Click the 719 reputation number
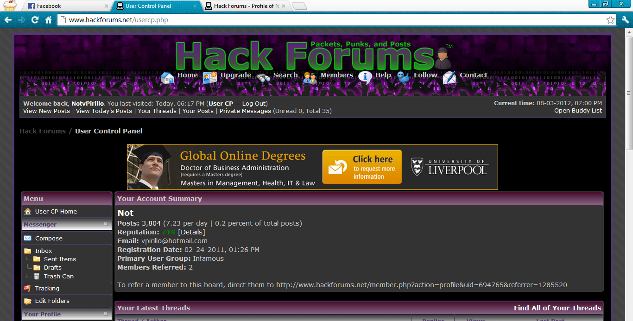This screenshot has height=321, width=633. 169,232
